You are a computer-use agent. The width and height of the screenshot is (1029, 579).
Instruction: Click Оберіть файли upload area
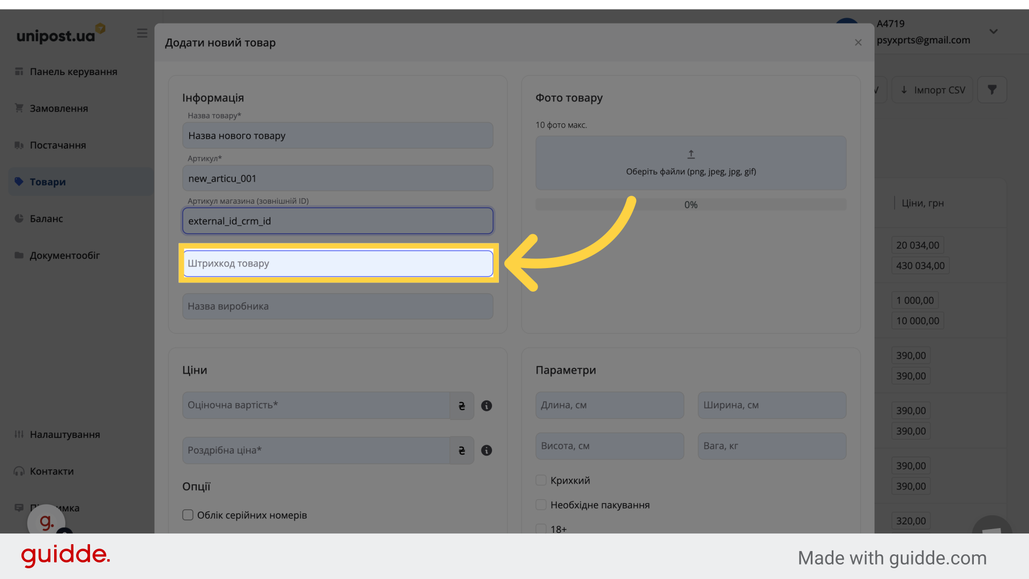[691, 162]
